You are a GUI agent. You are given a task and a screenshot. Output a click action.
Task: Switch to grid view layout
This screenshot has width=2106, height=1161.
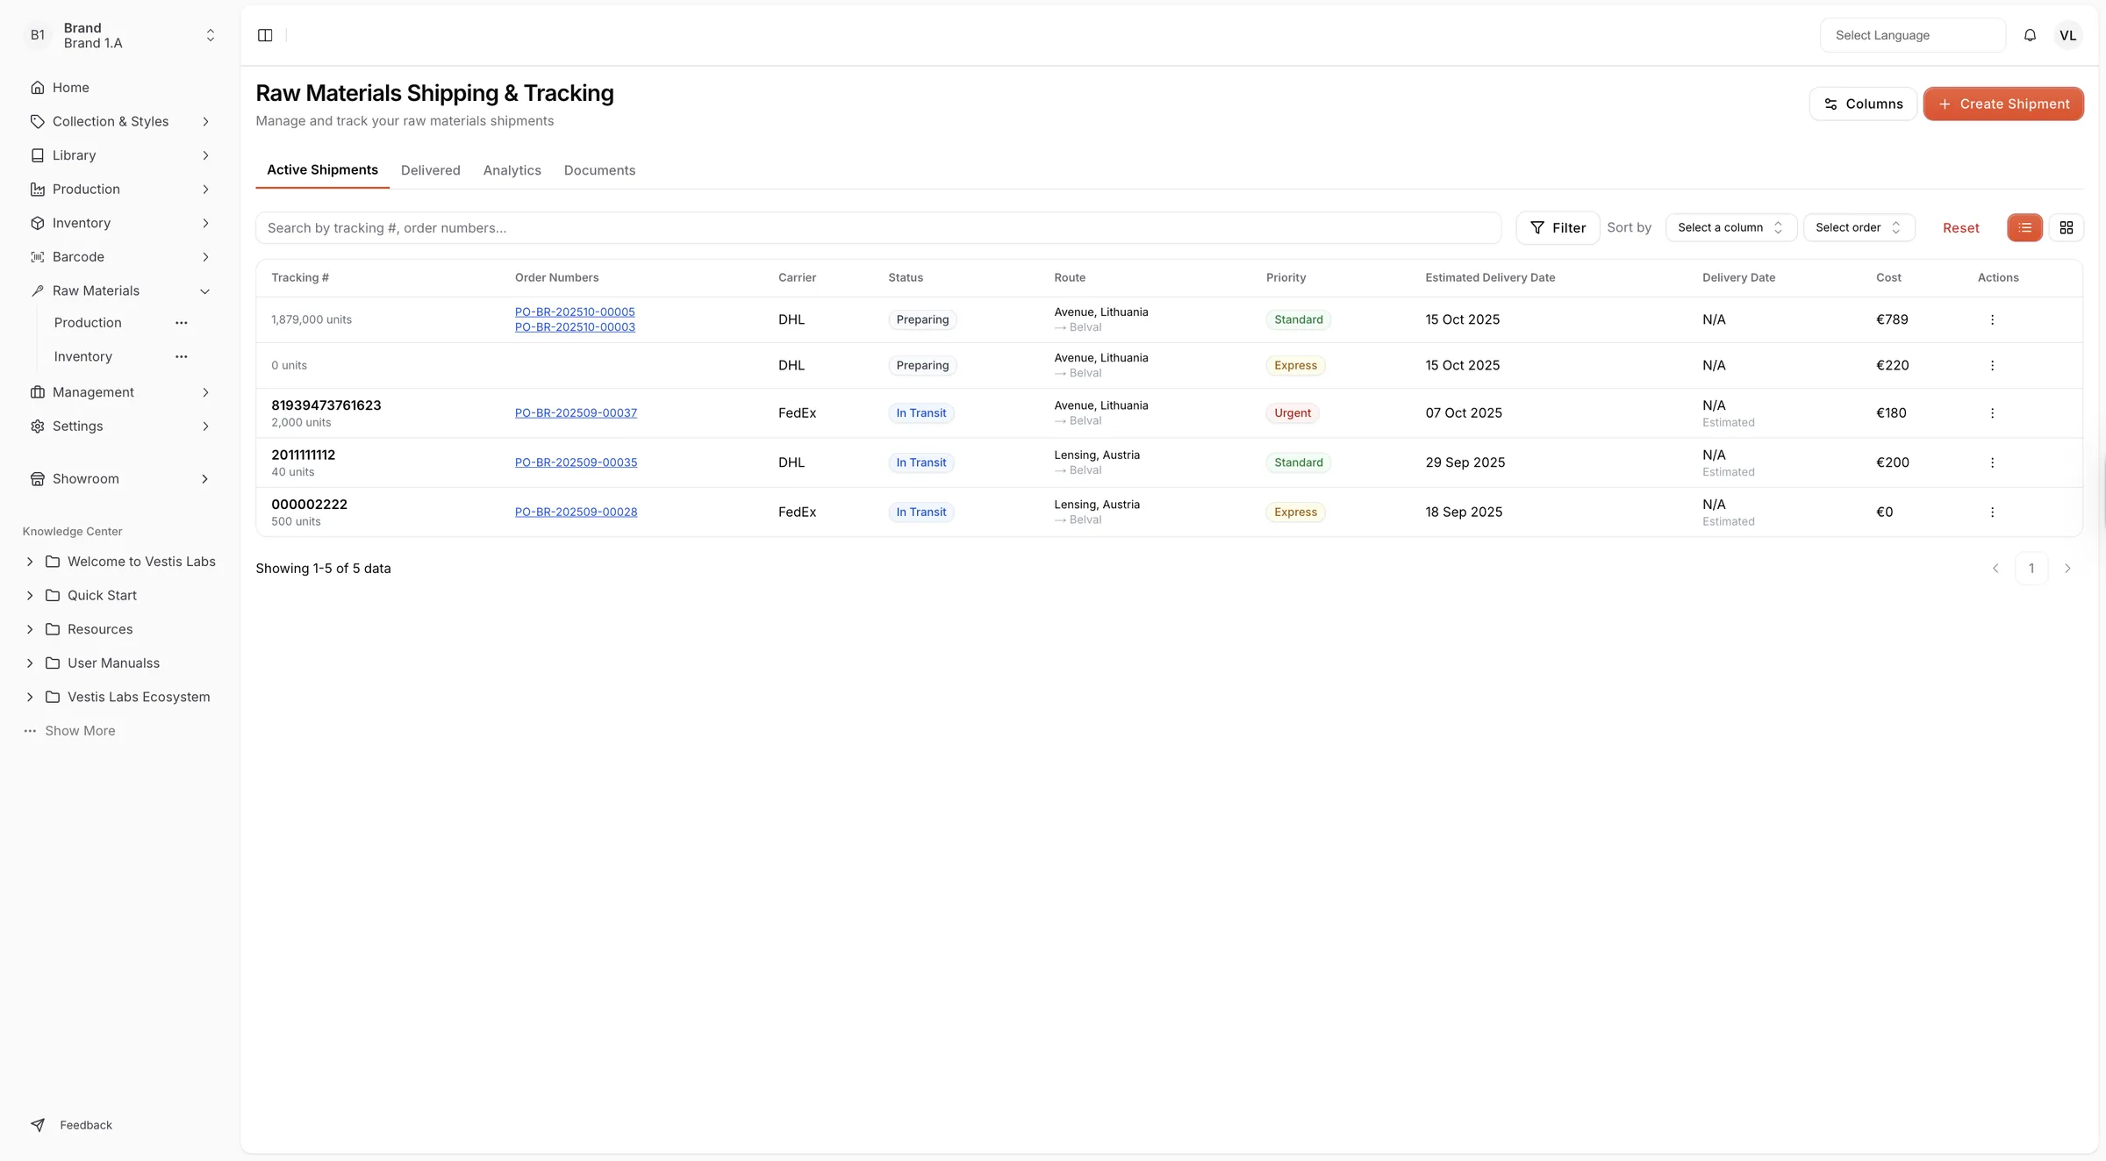[x=2067, y=227]
